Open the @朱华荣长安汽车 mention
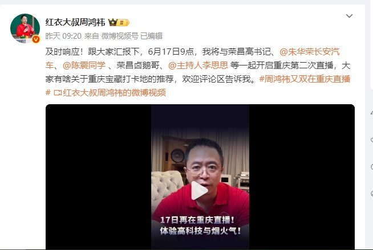 point(192,59)
